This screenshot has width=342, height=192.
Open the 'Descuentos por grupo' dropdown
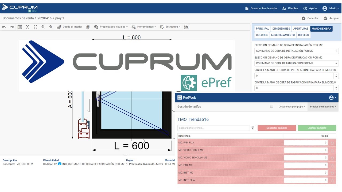click(292, 107)
